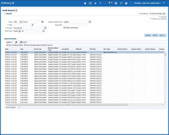
Task: Open the Date operator dropdown
Action: 21,22
